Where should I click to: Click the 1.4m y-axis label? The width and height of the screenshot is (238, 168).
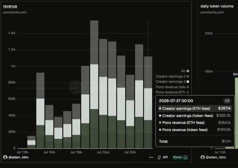click(12, 33)
